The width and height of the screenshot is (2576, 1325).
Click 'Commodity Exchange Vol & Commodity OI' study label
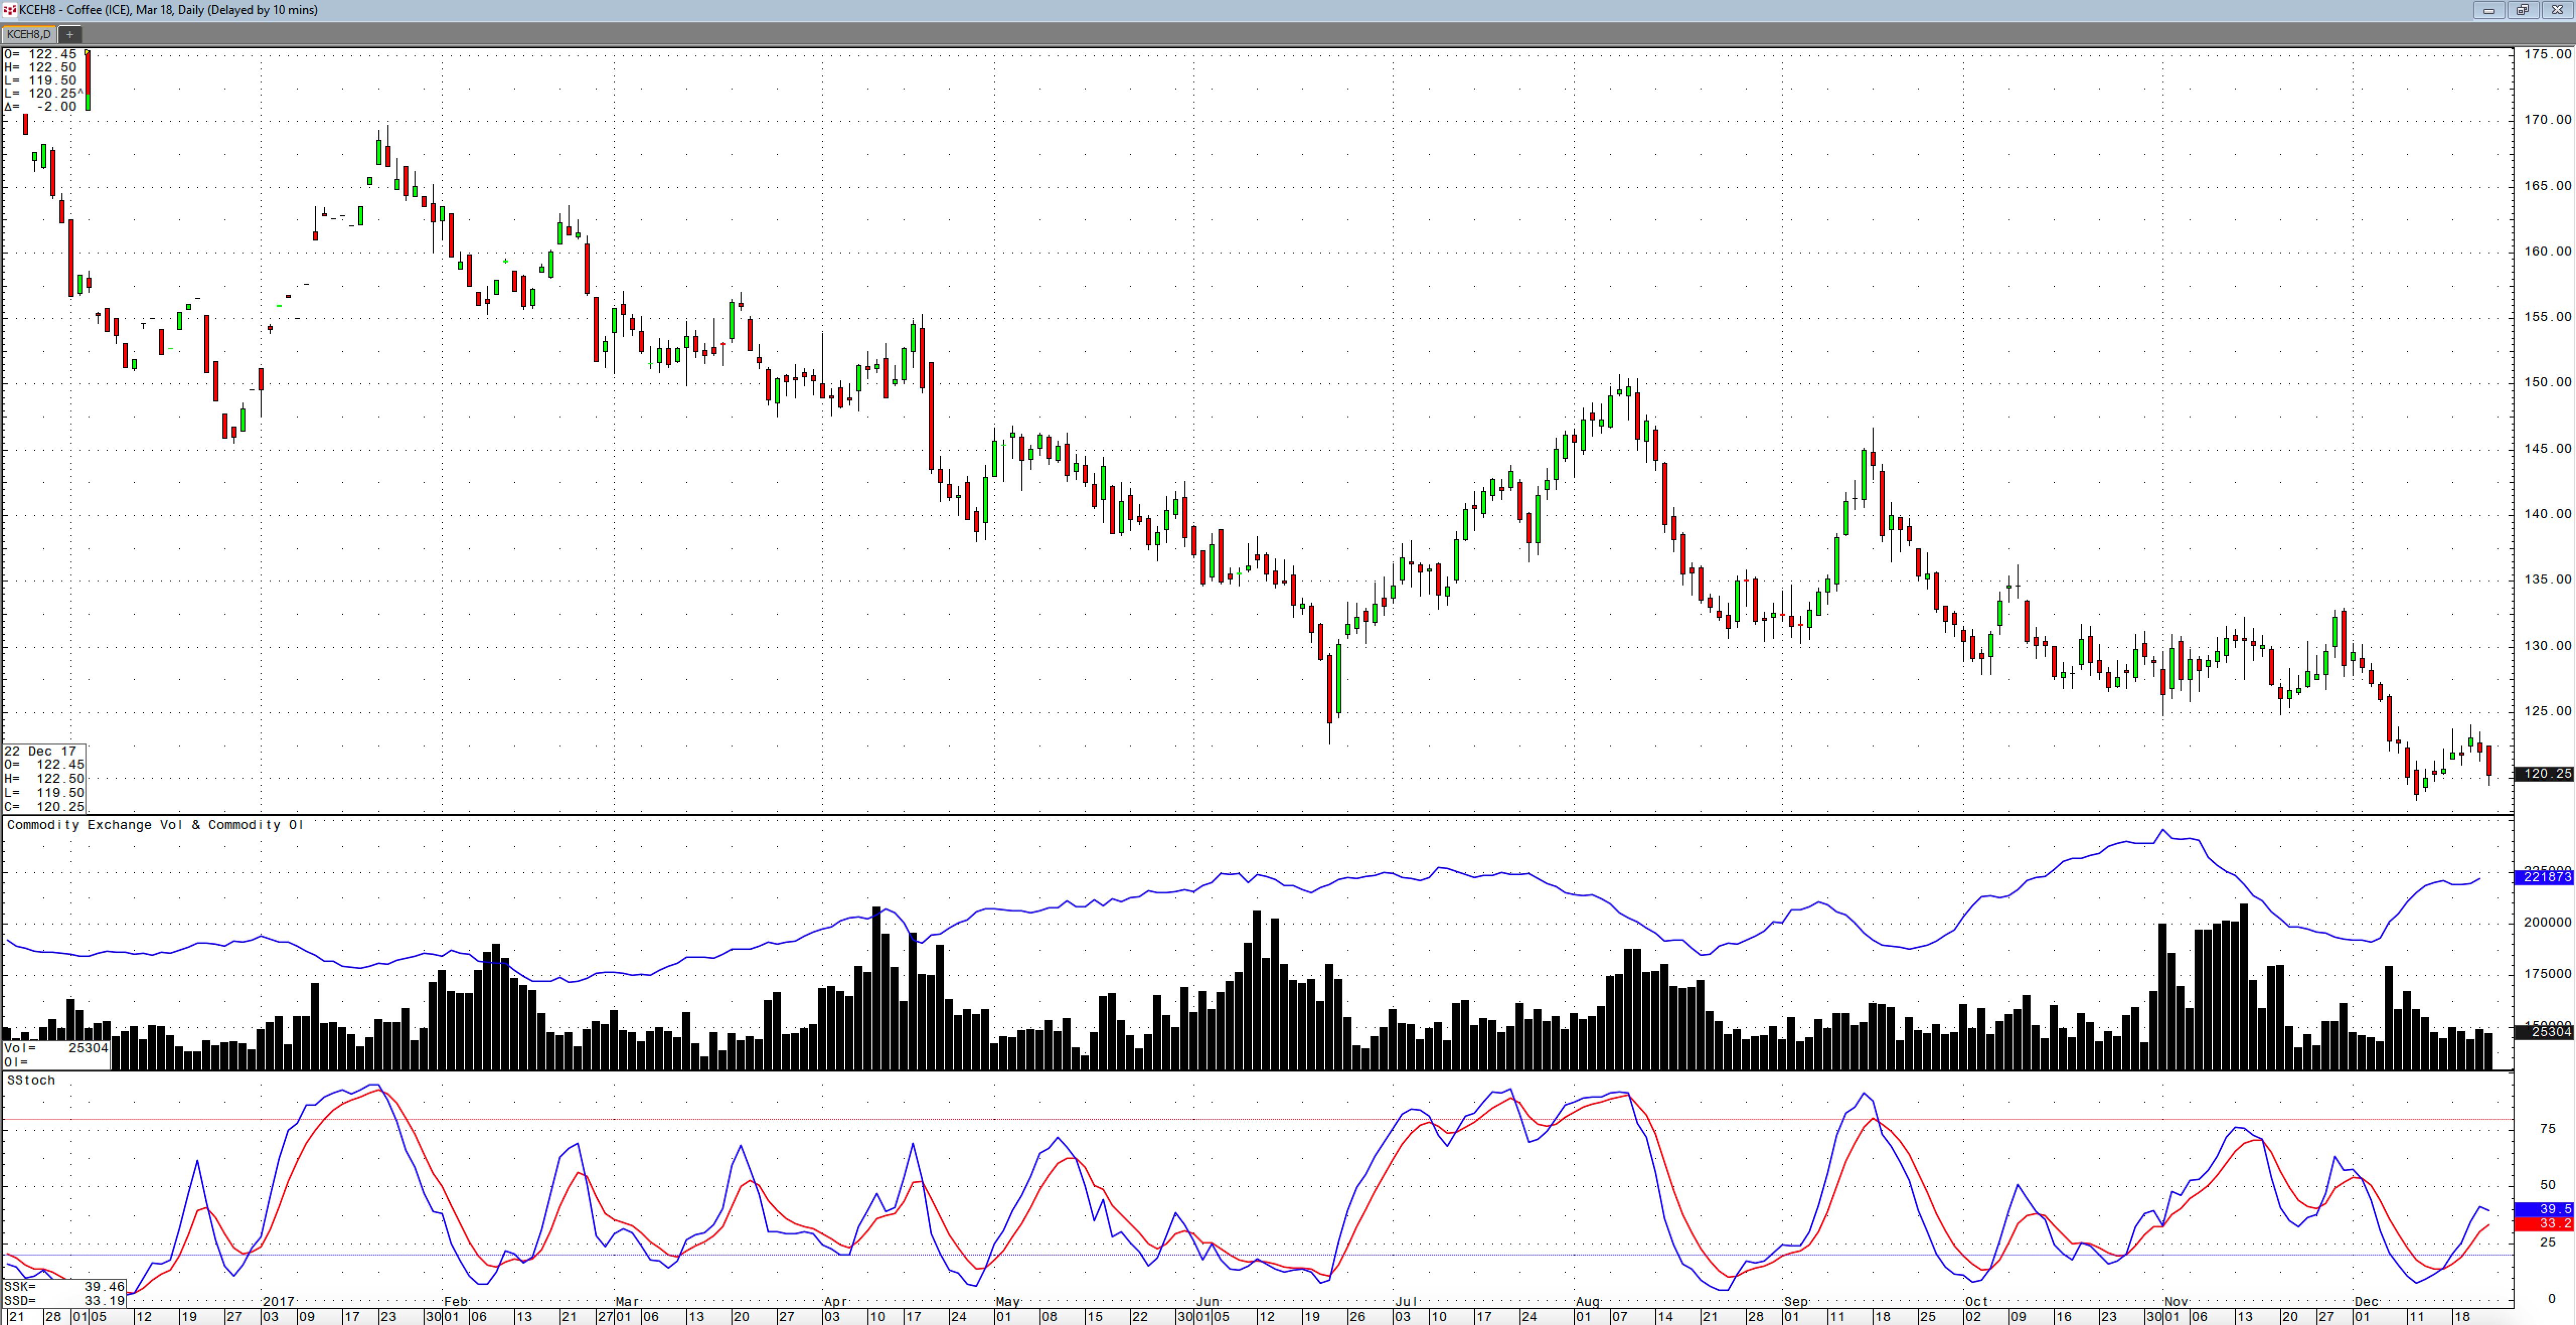155,825
